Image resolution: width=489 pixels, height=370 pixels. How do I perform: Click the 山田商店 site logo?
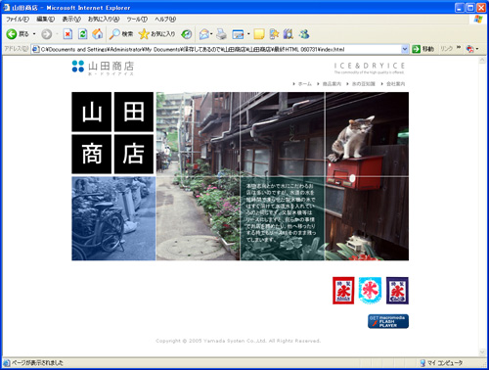103,68
